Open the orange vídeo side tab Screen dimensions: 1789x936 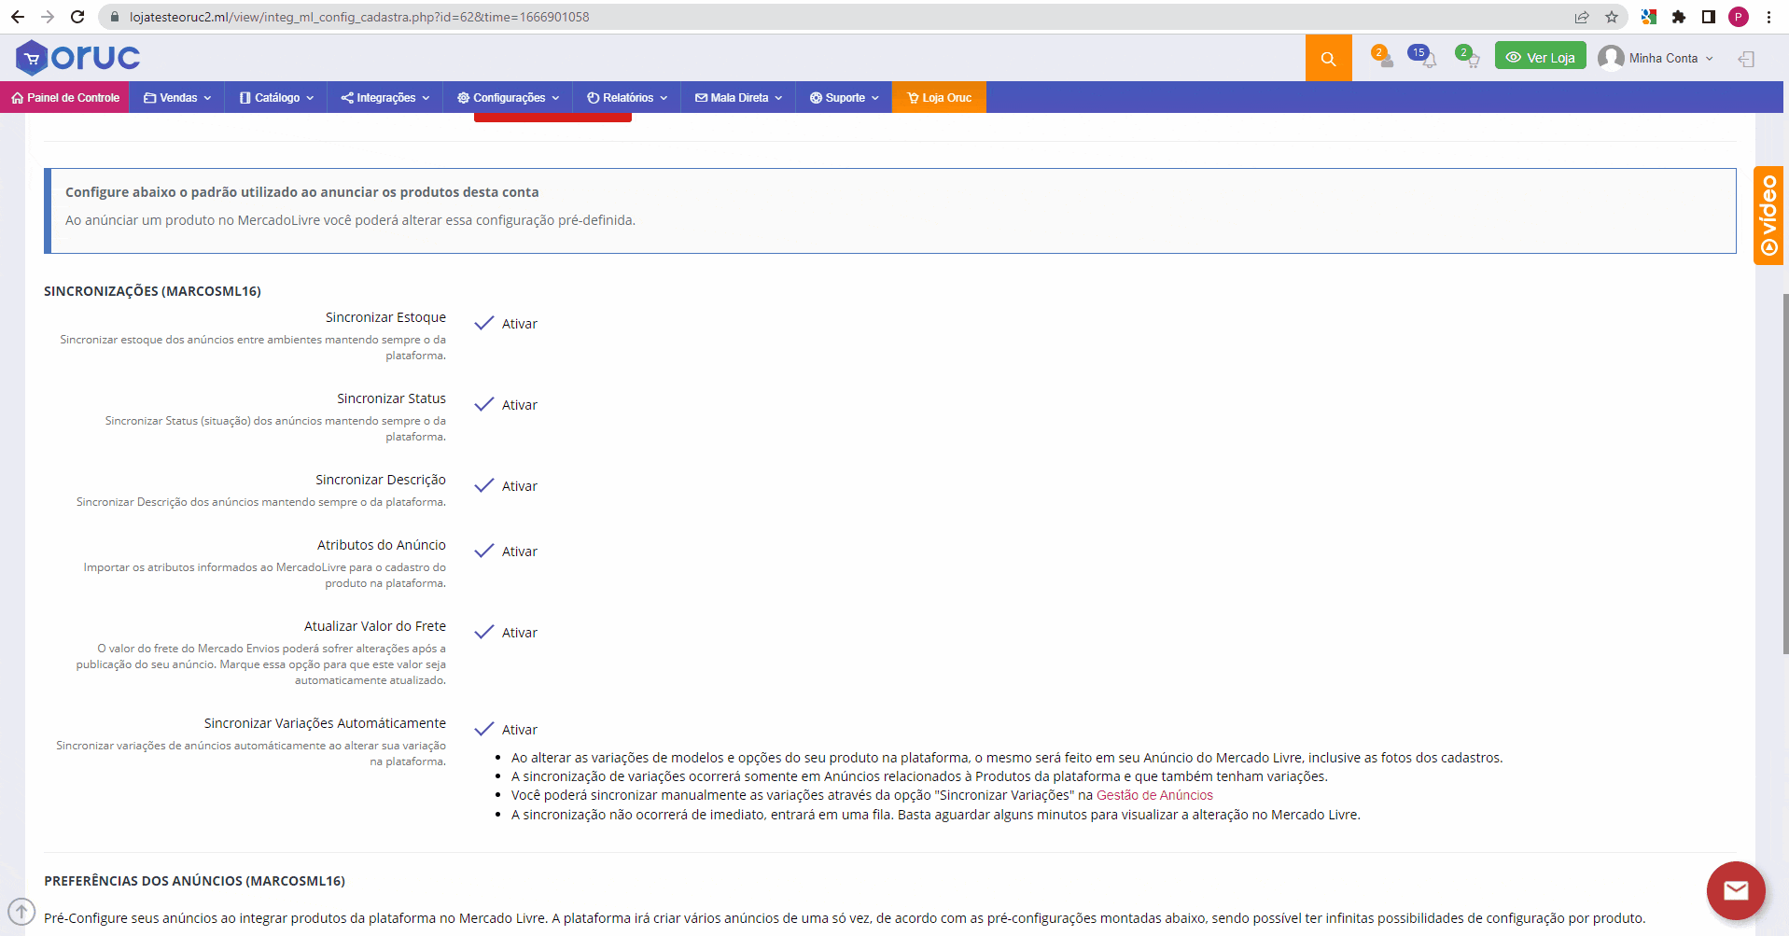tap(1769, 216)
